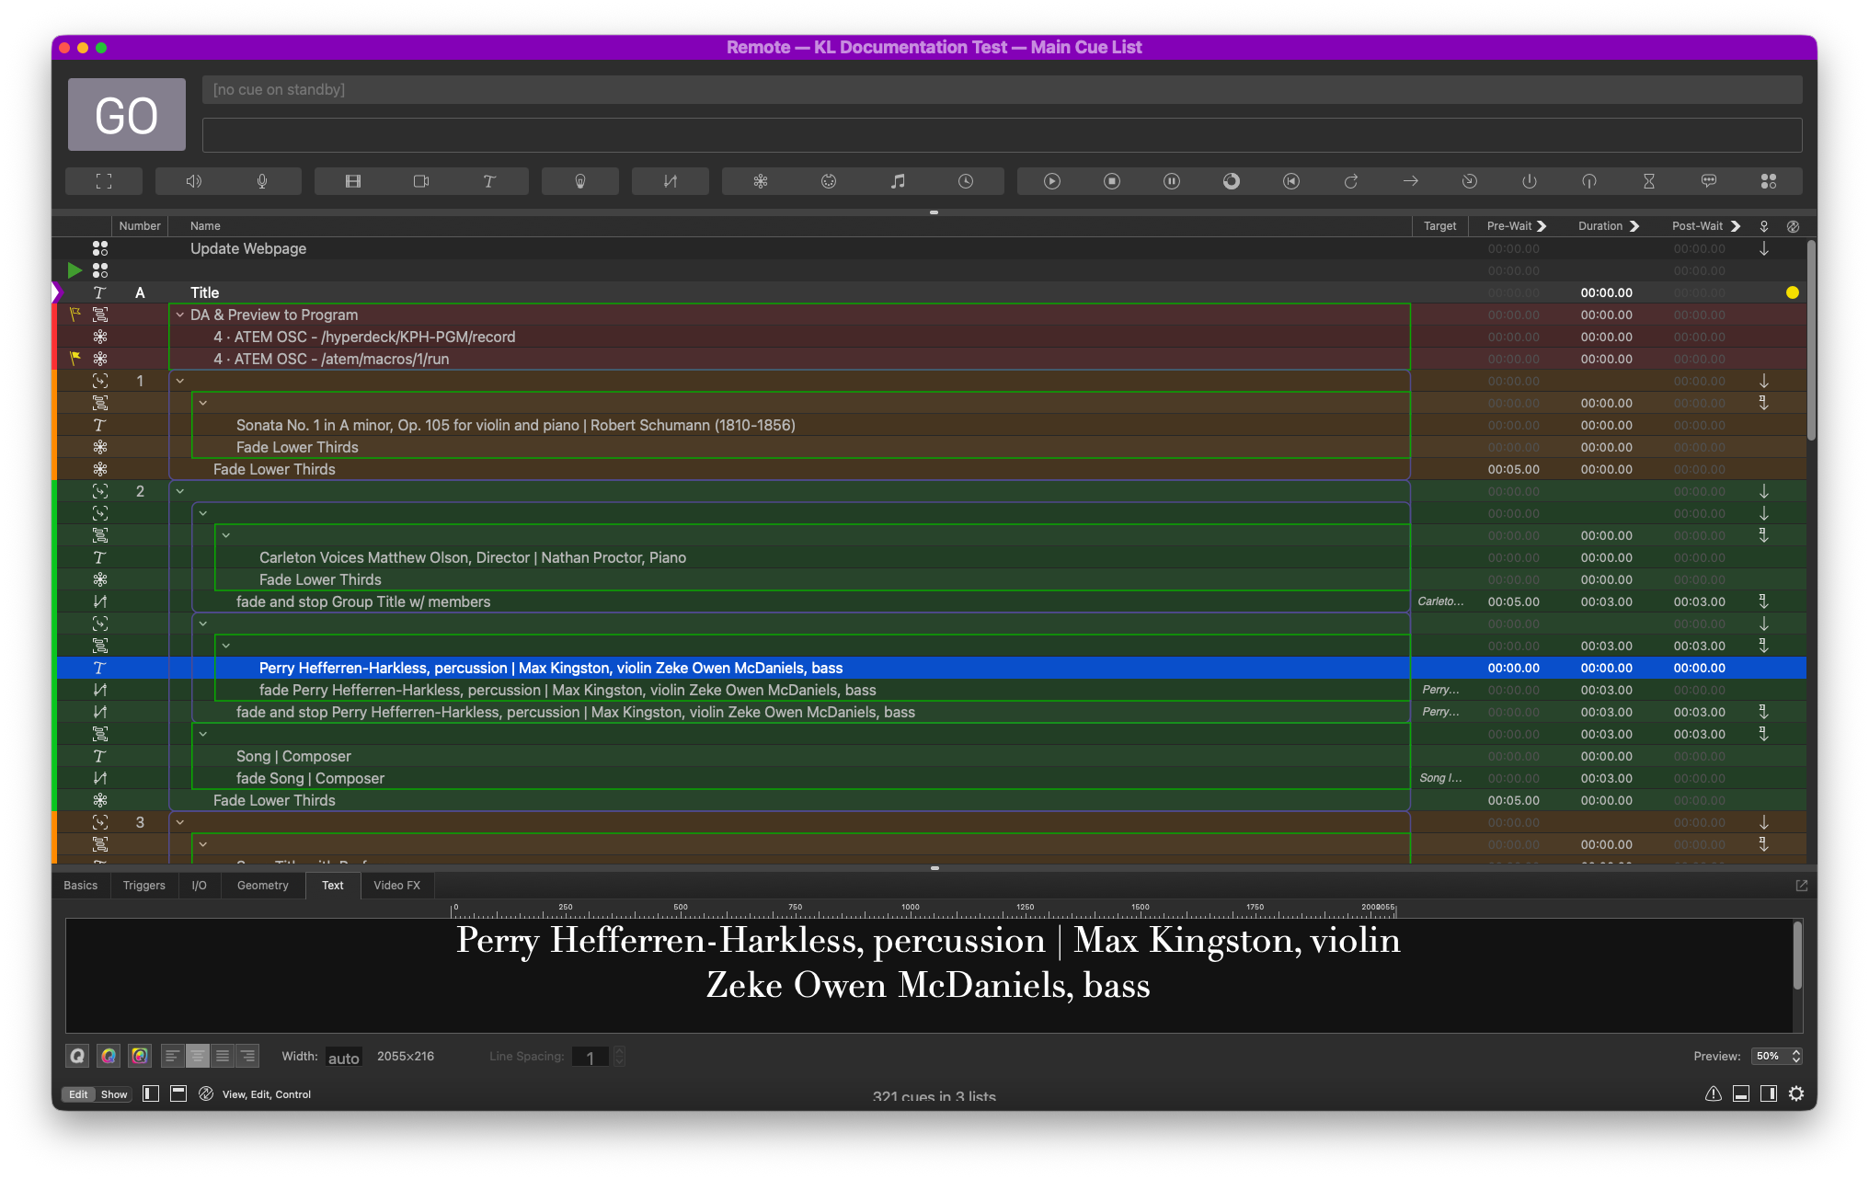Add a Pause cue (pause circle icon)
This screenshot has width=1869, height=1179.
(1172, 181)
